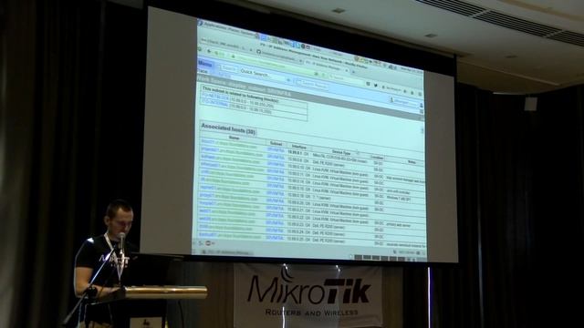
Task: Select the MikroTik CCR device type cell
Action: (340, 158)
